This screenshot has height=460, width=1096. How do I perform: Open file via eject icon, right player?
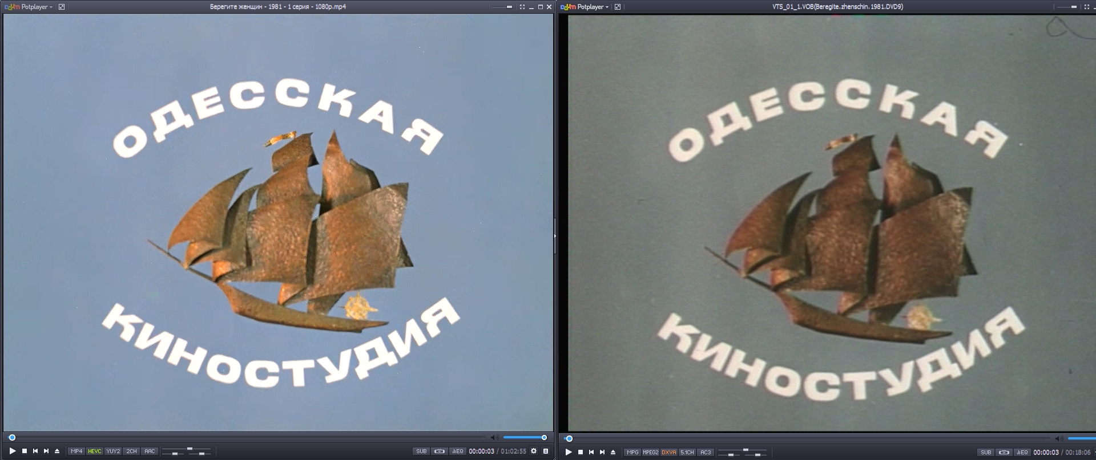[x=613, y=452]
